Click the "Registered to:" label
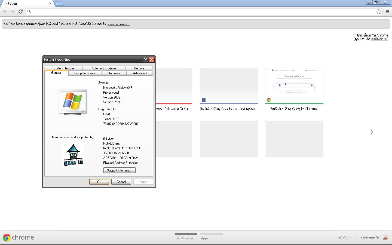The width and height of the screenshot is (392, 245). 107,109
